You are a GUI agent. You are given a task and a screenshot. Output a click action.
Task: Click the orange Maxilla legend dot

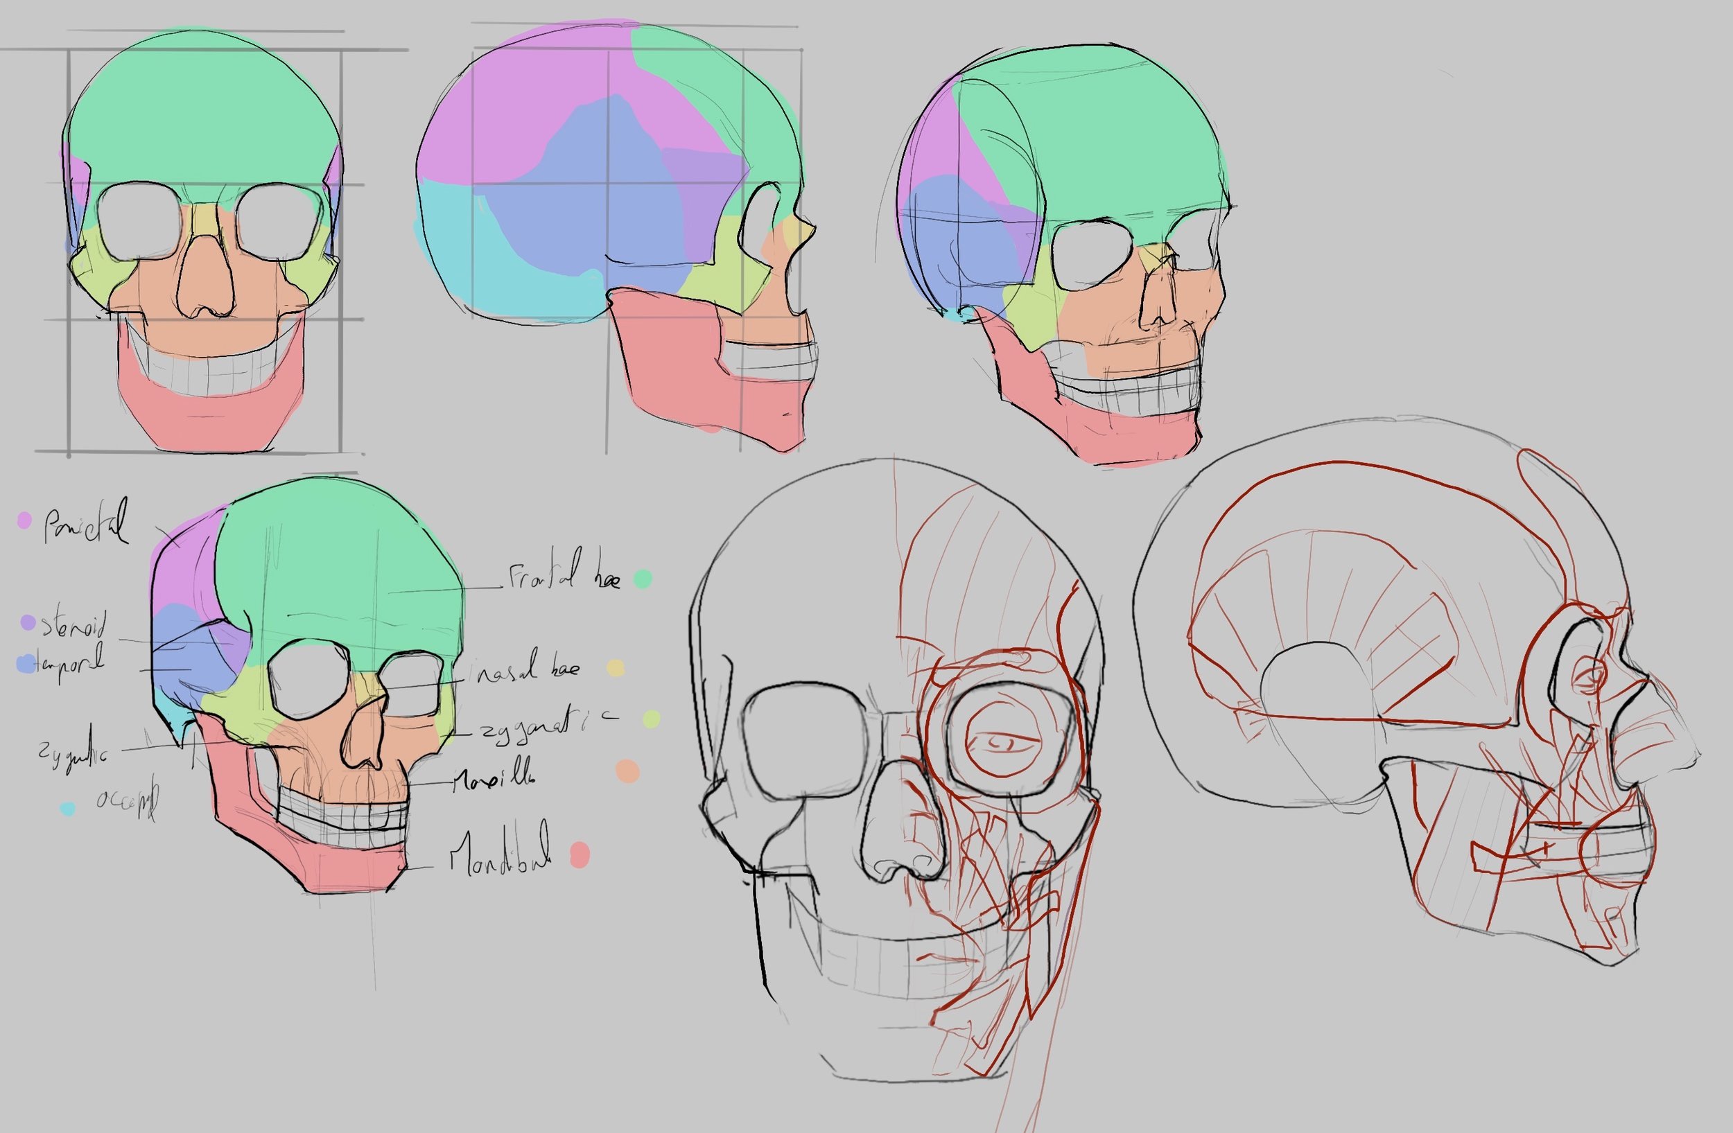[x=627, y=771]
